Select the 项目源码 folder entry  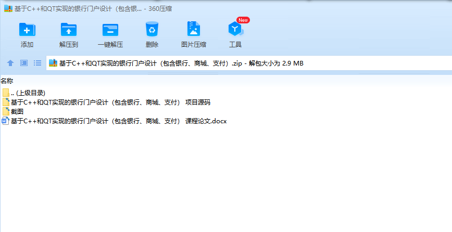(x=106, y=102)
